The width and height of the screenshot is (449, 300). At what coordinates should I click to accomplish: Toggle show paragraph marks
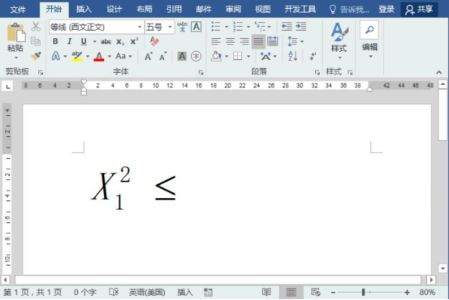coord(313,56)
